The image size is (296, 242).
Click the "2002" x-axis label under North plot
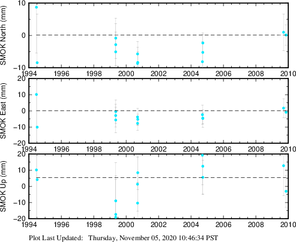pyautogui.click(x=159, y=74)
